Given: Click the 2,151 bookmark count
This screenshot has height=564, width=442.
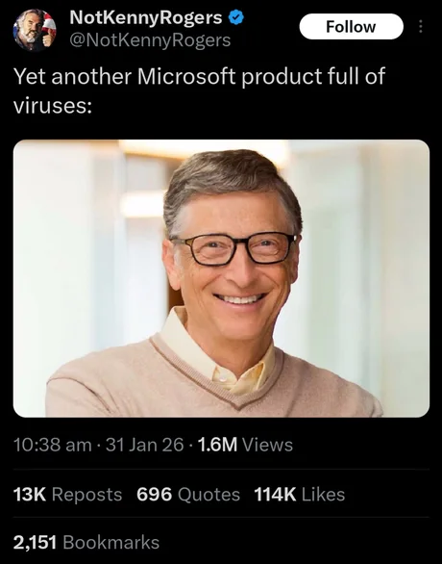Looking at the screenshot, I should click(x=35, y=543).
